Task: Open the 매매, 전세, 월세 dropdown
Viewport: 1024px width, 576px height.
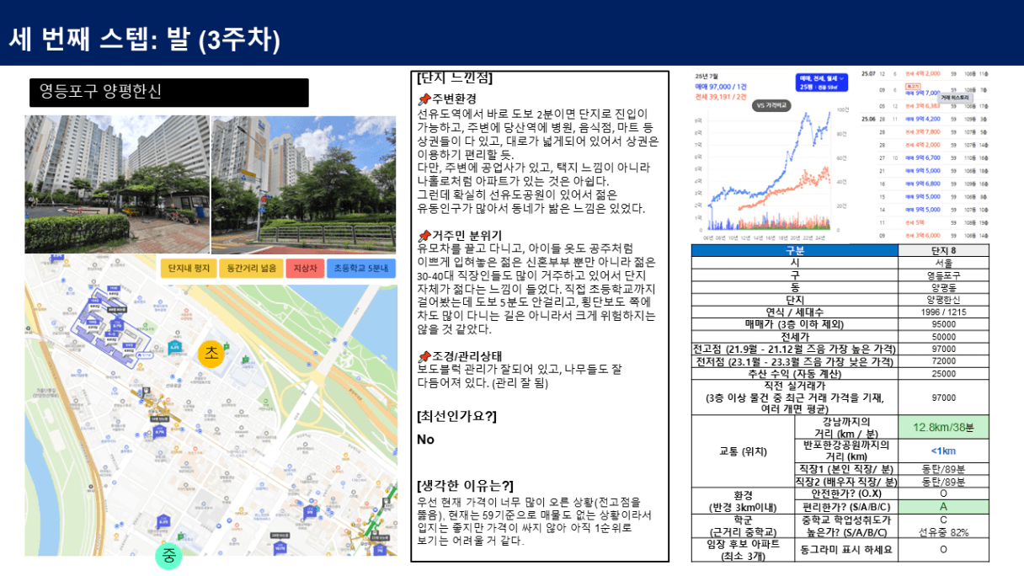Action: [x=820, y=83]
